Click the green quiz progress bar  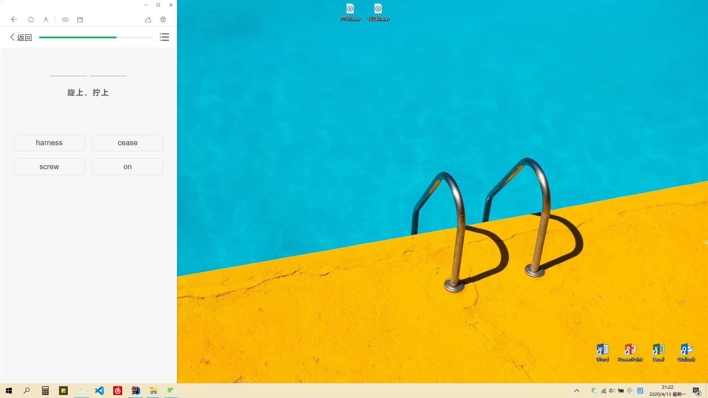tap(78, 37)
